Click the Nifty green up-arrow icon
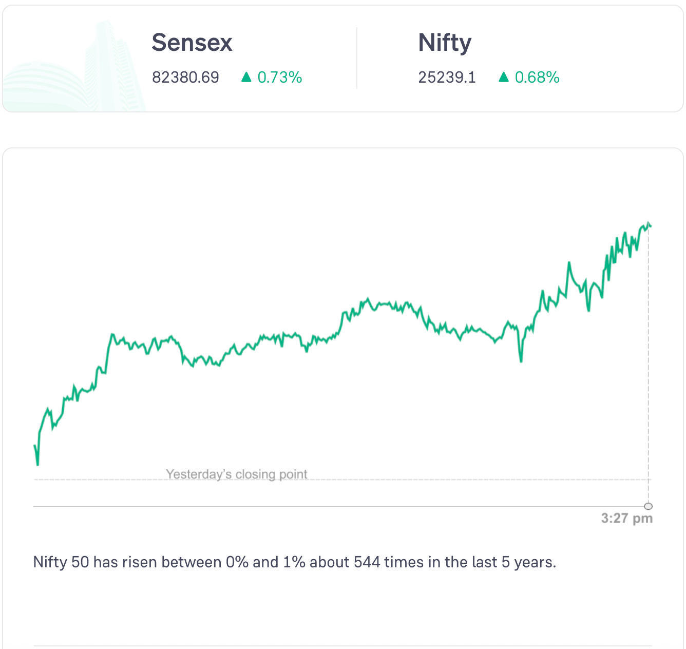The width and height of the screenshot is (686, 649). click(504, 78)
